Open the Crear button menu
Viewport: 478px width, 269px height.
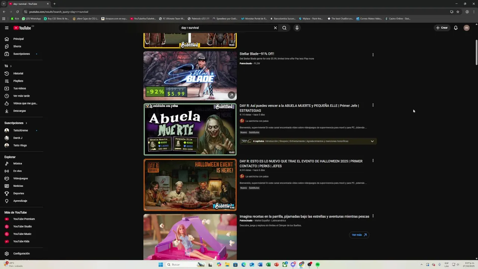tap(442, 28)
